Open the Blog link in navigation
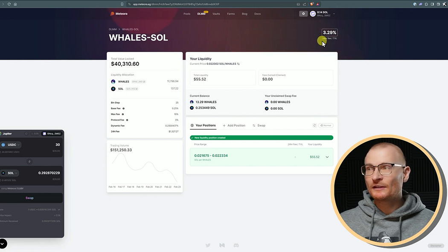The height and width of the screenshot is (252, 448). pyautogui.click(x=244, y=14)
